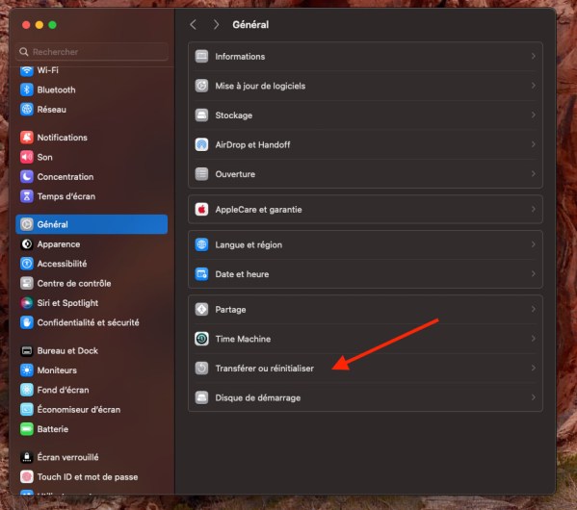Click the AirDrop et Handoff icon
Screen dimensions: 577x510
coord(201,144)
